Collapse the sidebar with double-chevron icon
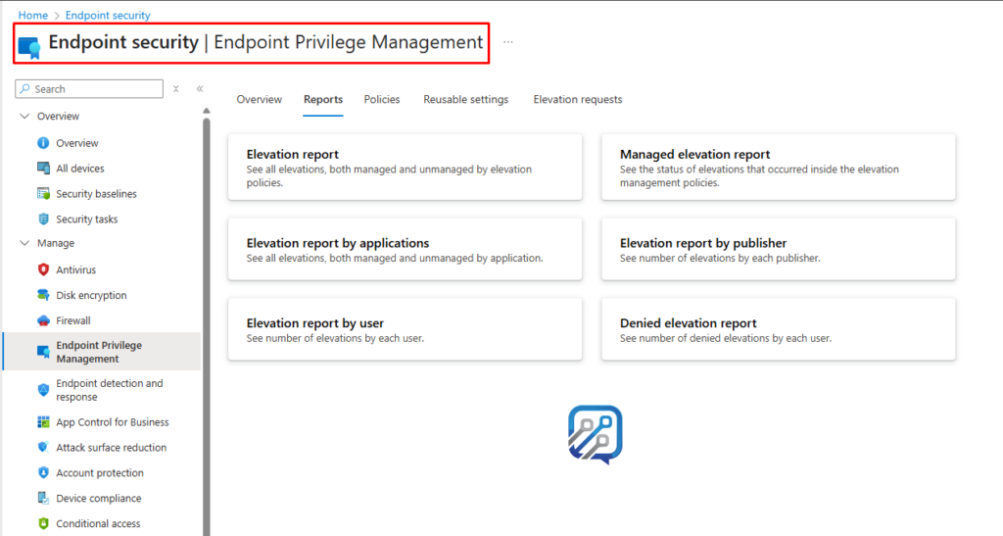 (x=200, y=89)
